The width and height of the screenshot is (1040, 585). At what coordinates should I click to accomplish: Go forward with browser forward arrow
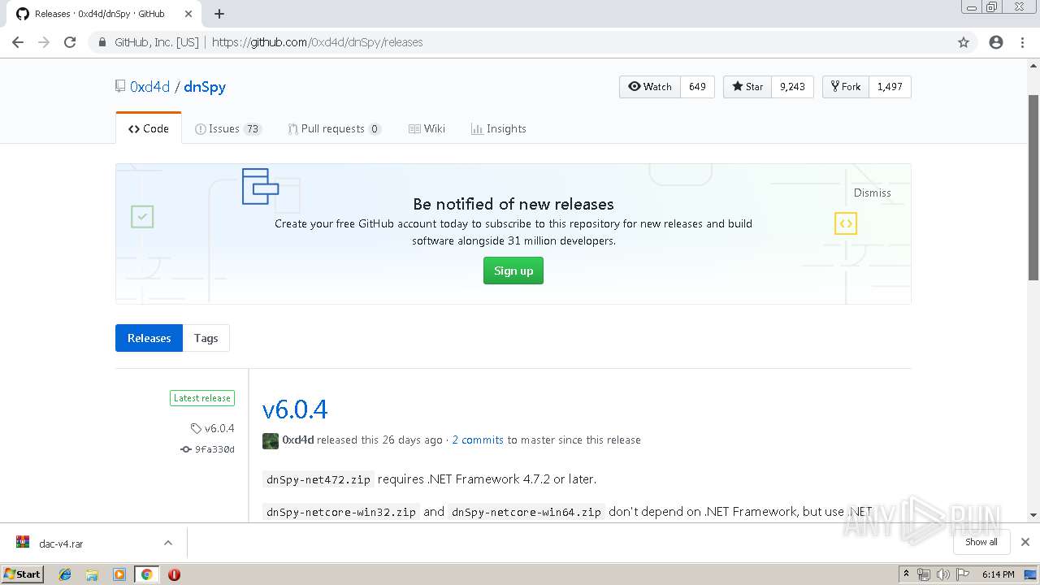[44, 42]
